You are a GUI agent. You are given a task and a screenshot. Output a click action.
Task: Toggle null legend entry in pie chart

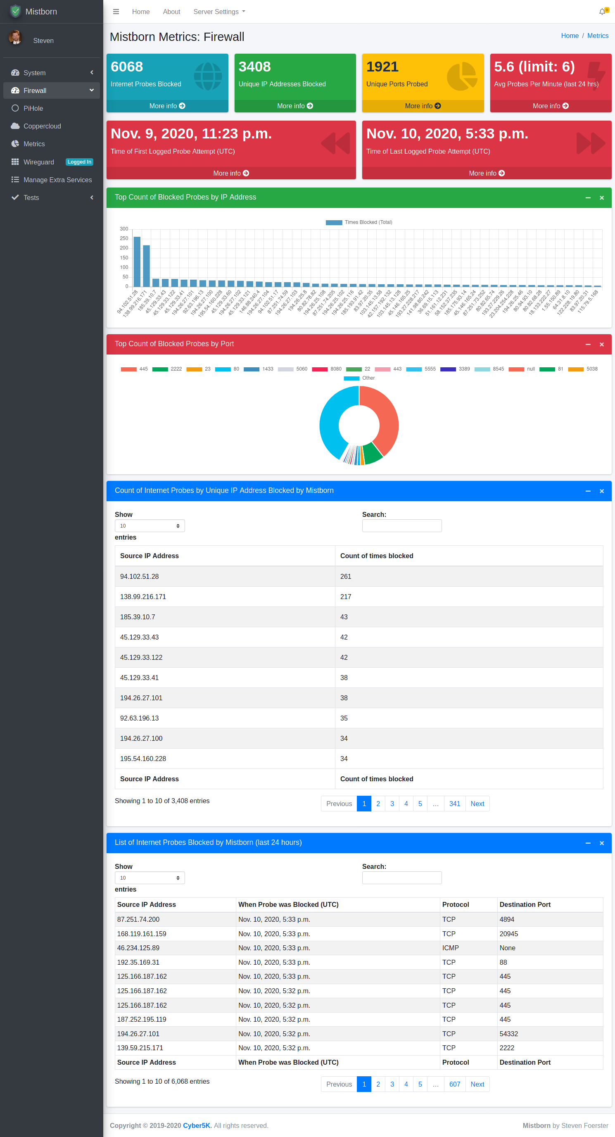click(x=522, y=369)
